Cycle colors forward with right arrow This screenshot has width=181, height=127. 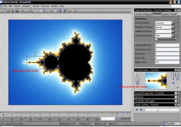[141, 110]
